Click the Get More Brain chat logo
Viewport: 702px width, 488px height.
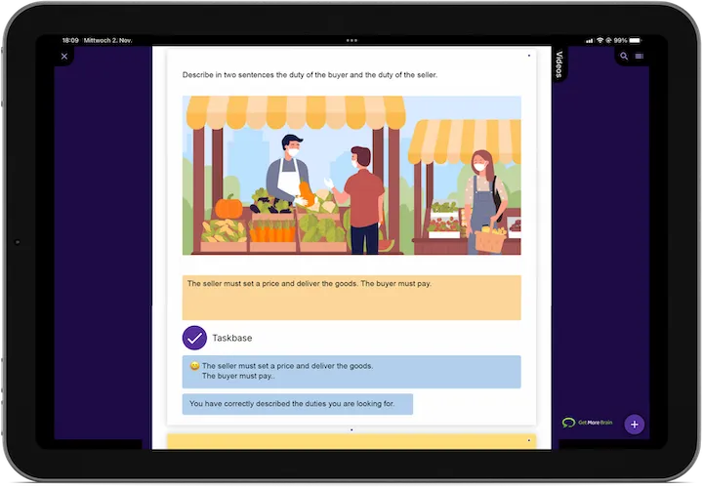588,423
